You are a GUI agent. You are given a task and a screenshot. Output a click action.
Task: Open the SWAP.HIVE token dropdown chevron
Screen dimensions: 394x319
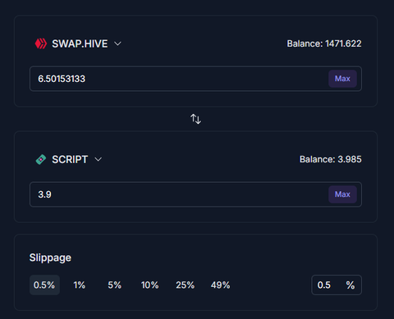117,43
